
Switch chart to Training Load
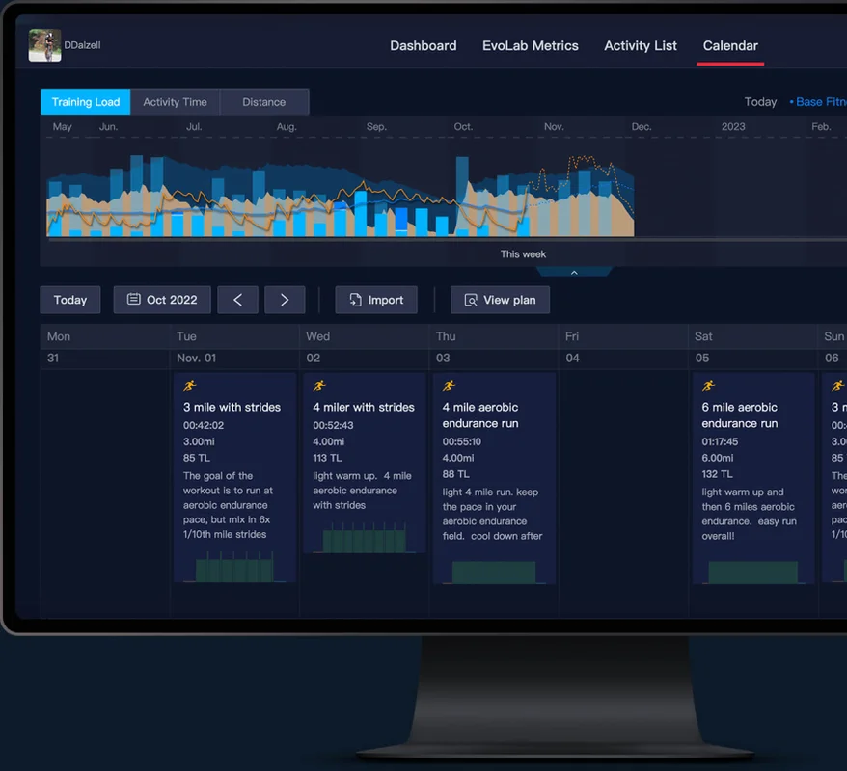coord(86,102)
